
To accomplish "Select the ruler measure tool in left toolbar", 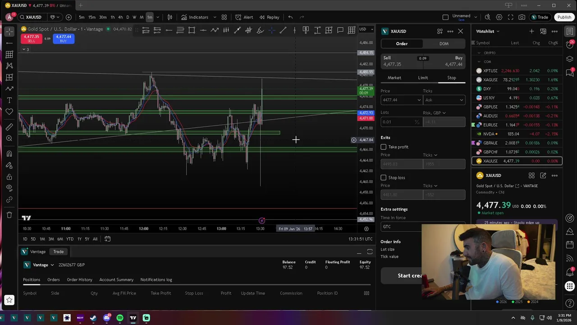I will (x=9, y=127).
